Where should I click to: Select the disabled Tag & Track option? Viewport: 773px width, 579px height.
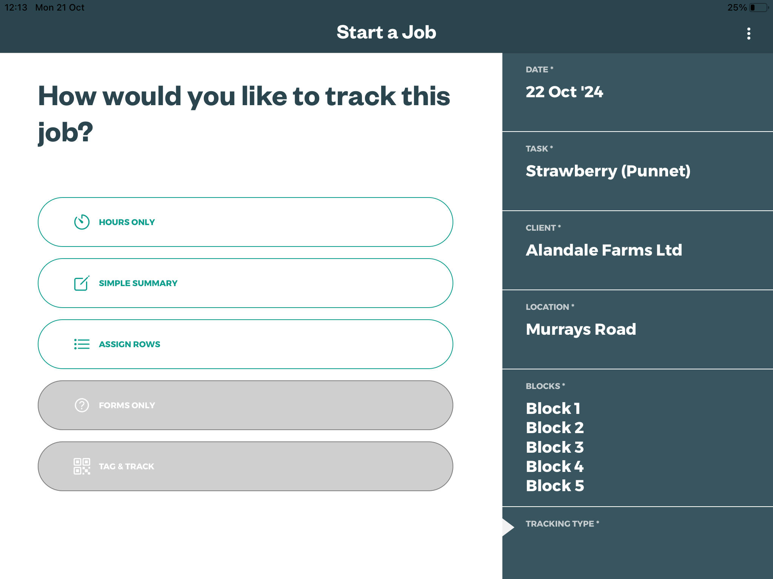245,466
